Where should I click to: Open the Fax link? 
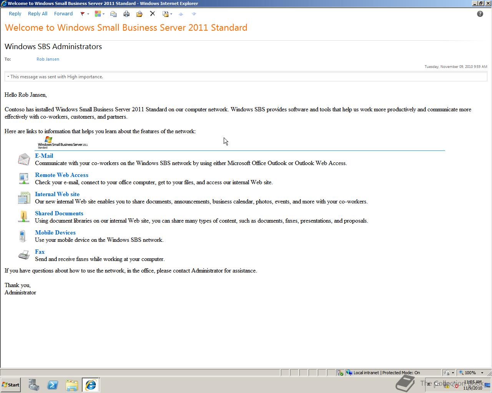(40, 252)
